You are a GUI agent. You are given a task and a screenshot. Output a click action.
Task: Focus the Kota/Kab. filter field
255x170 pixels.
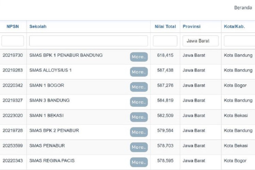239,41
